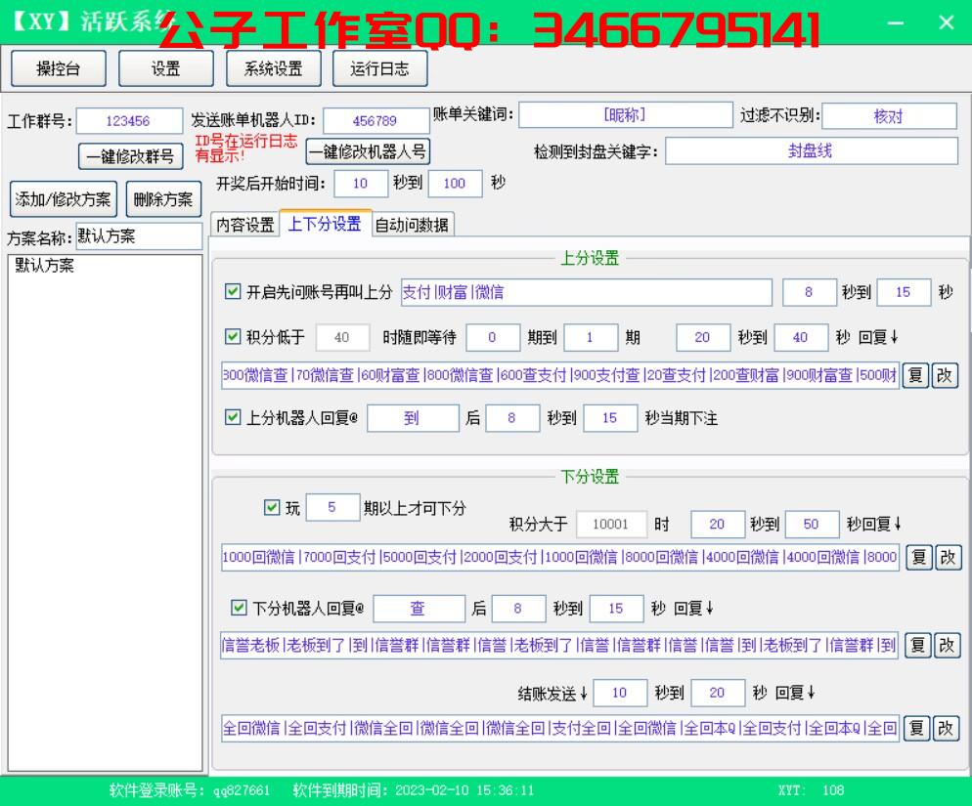Click 上分机器人回复@ keyword field 到
This screenshot has width=972, height=806.
413,418
